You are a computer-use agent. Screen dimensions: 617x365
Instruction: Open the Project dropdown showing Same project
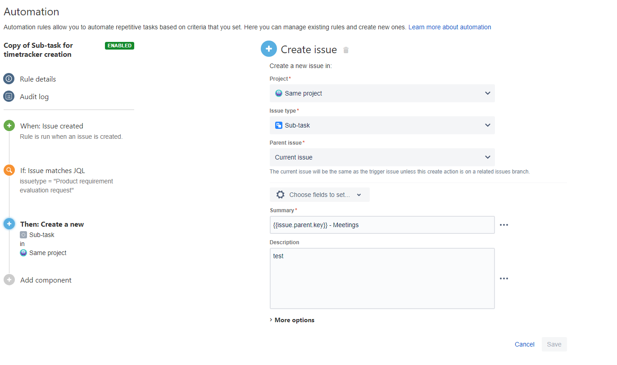382,93
